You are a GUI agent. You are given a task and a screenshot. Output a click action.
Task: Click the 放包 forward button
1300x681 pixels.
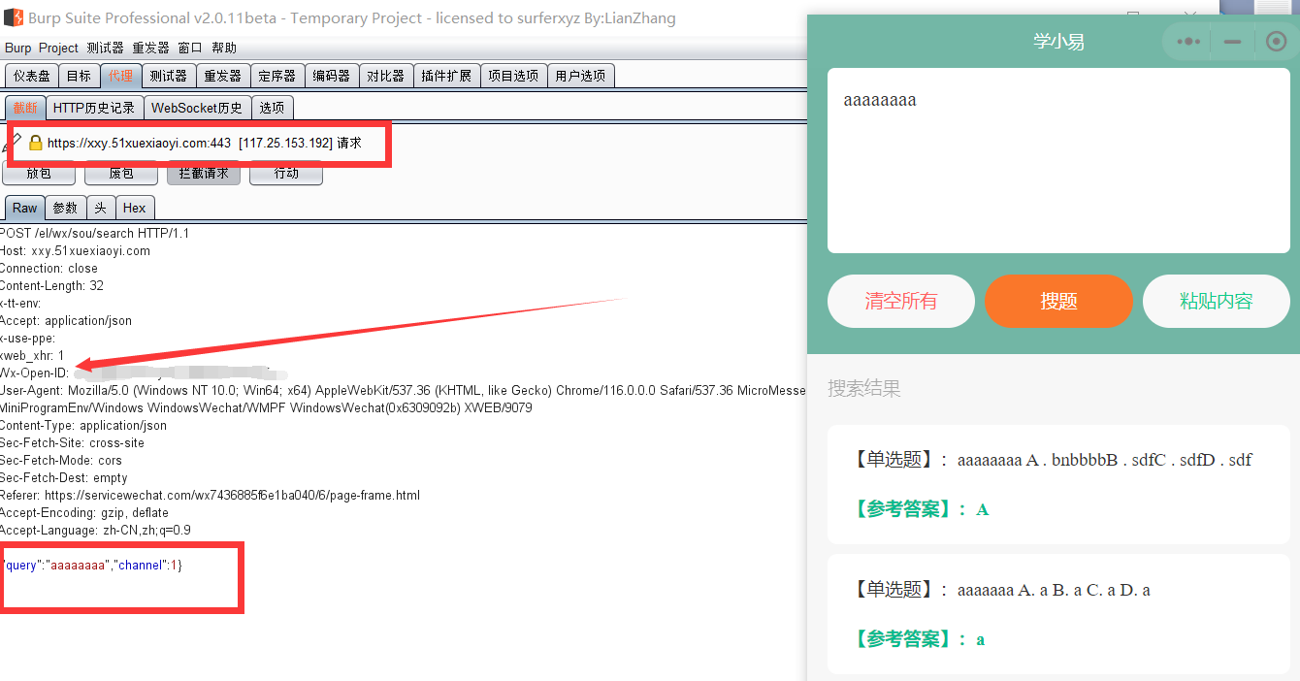click(39, 174)
